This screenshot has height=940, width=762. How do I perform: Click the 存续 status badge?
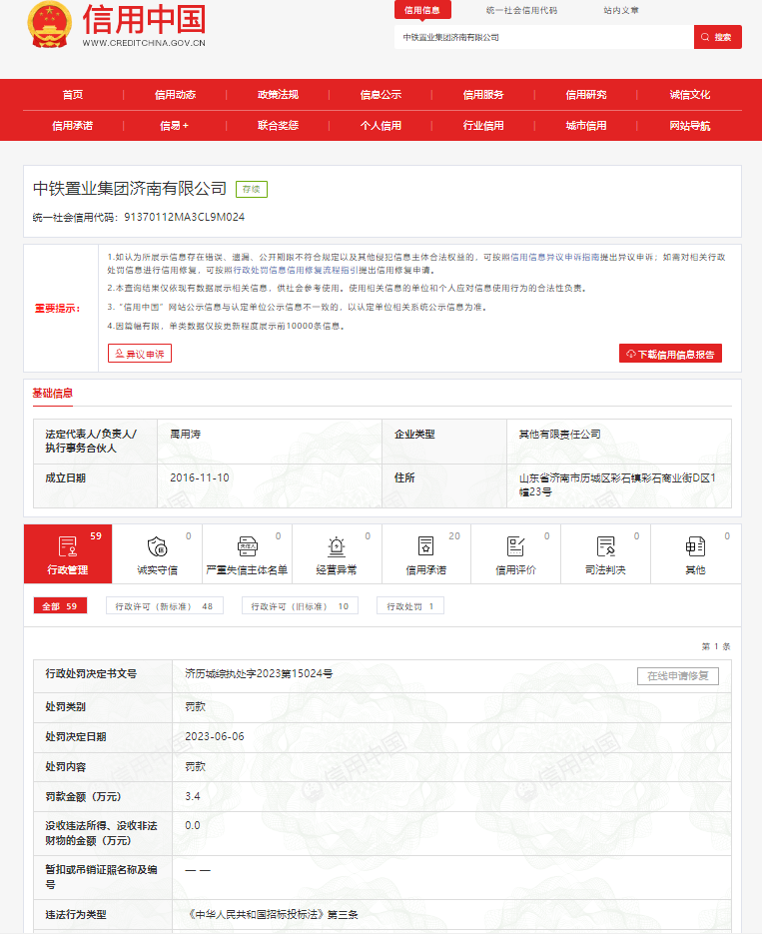(x=252, y=190)
